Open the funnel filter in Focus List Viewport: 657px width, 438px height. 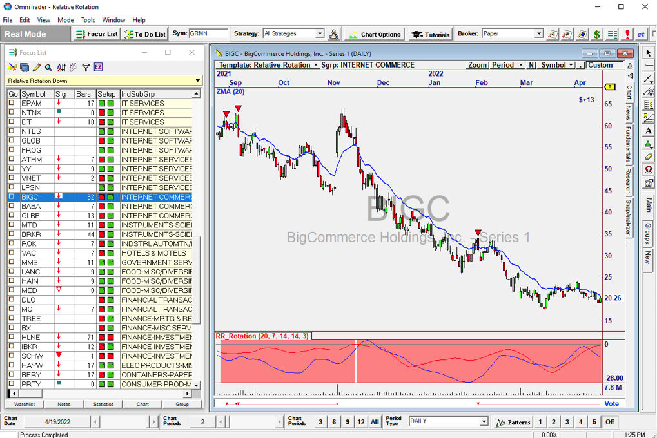[x=86, y=68]
